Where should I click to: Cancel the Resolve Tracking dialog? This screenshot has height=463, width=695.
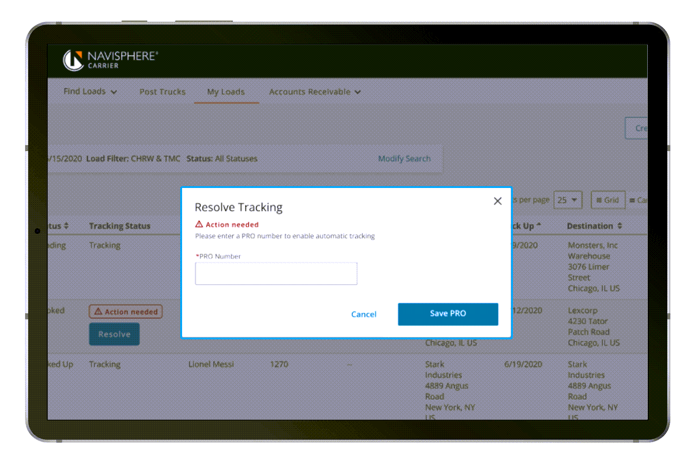coord(364,314)
